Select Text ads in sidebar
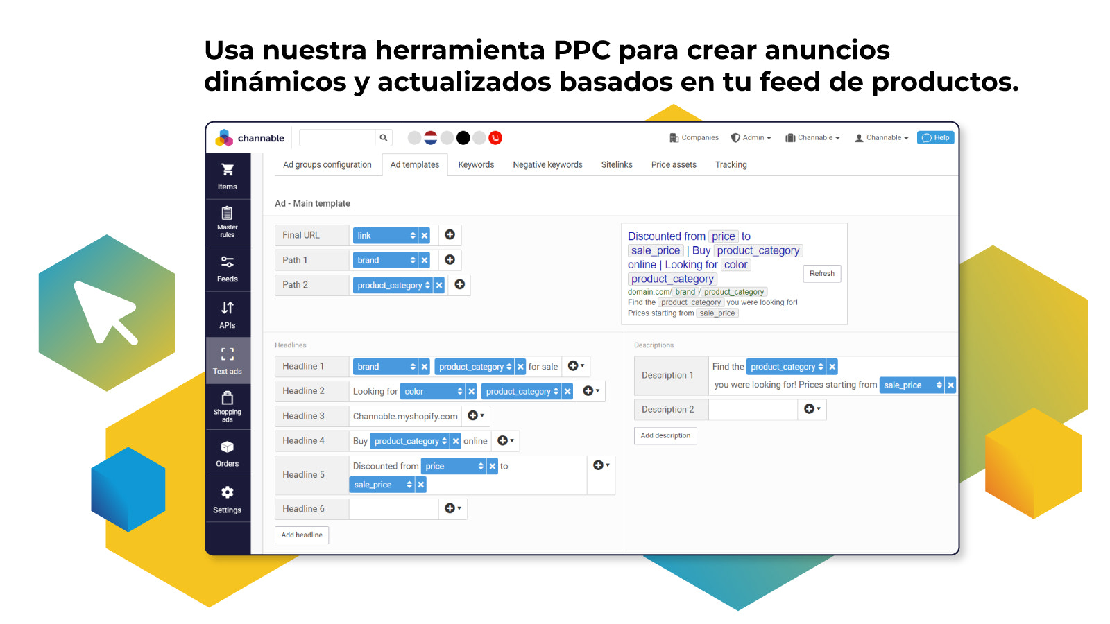 point(228,361)
